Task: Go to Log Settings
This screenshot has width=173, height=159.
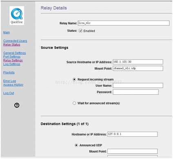Action: tap(11, 64)
